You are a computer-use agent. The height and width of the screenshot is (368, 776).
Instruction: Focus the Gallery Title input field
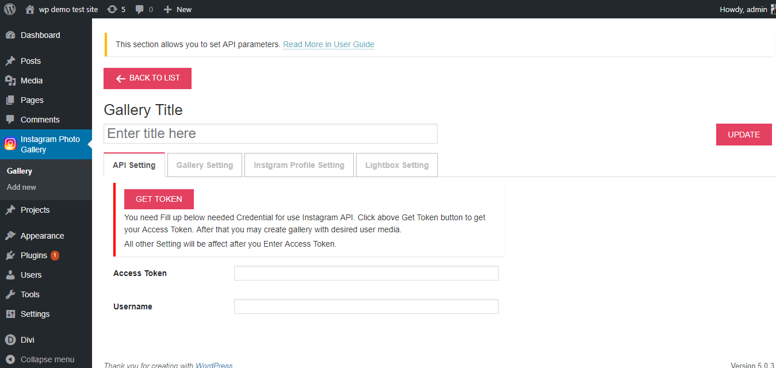coord(270,133)
